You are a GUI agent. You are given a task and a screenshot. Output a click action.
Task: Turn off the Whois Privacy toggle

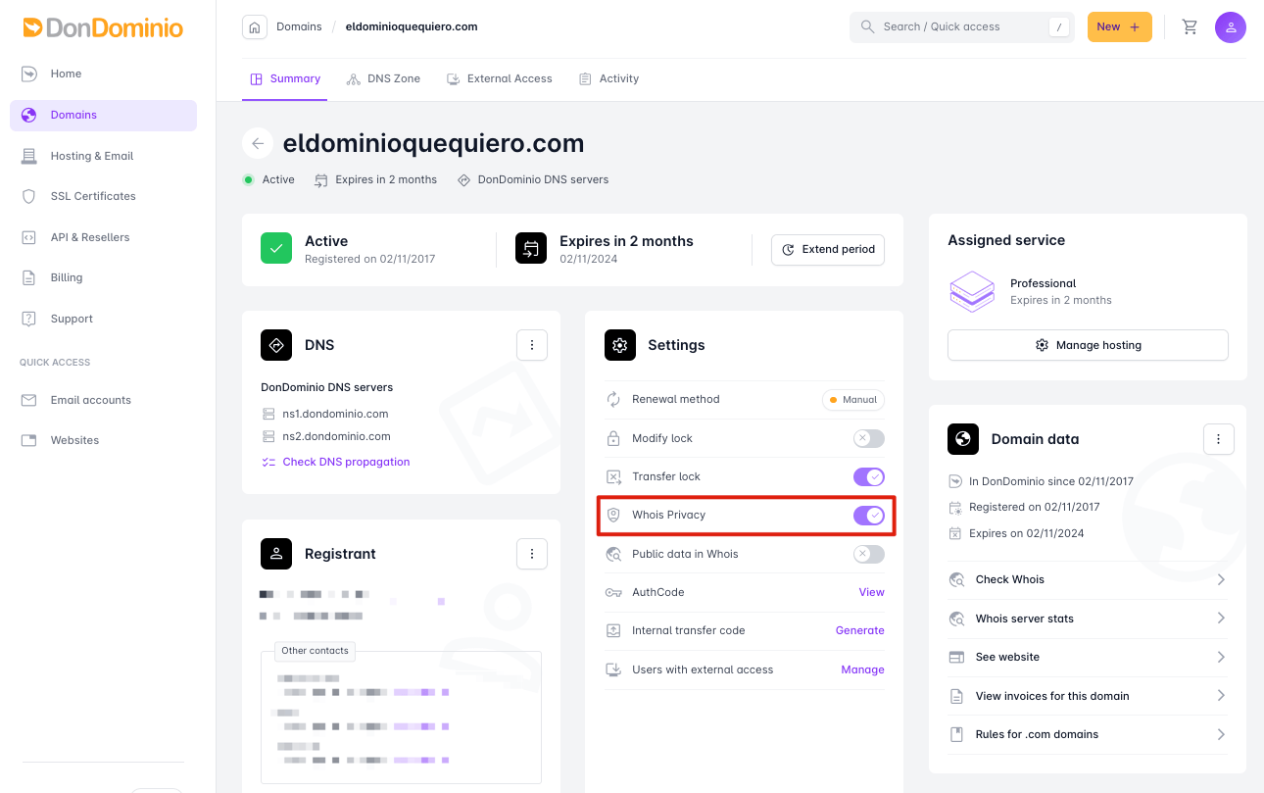coord(868,515)
